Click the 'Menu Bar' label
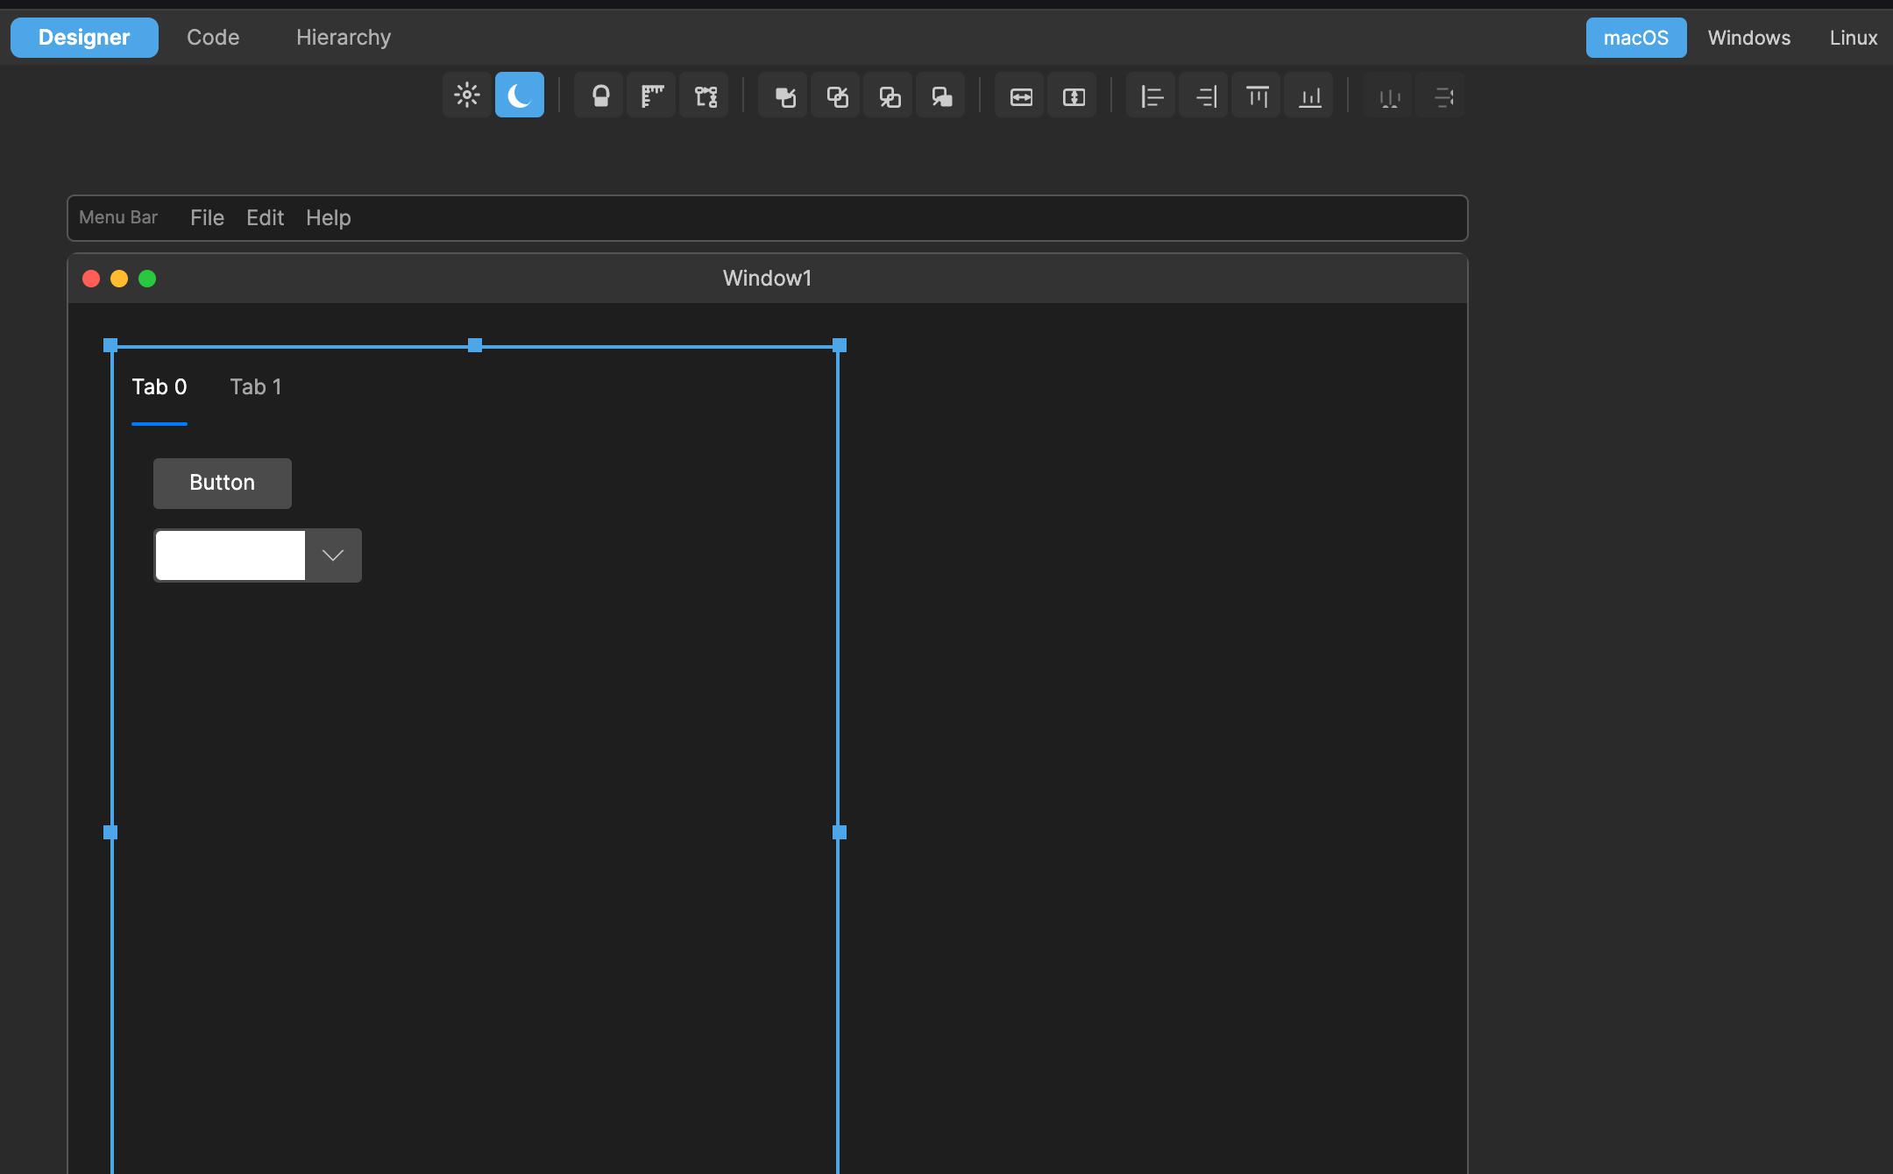This screenshot has height=1174, width=1893. pos(118,217)
